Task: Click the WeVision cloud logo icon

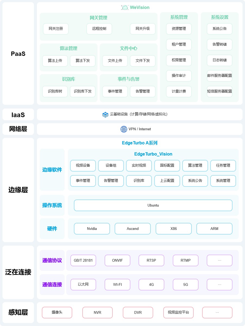Action: pos(125,8)
